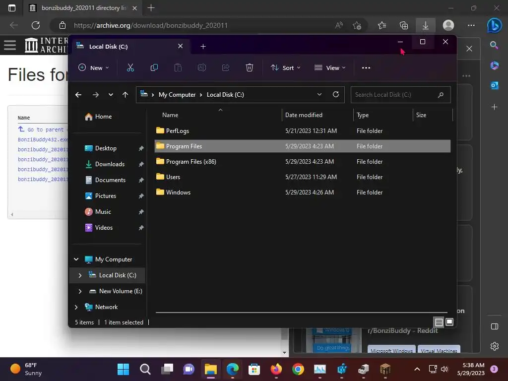Switch to large thumbnails view via status bar icon
This screenshot has height=381, width=508.
[x=449, y=322]
